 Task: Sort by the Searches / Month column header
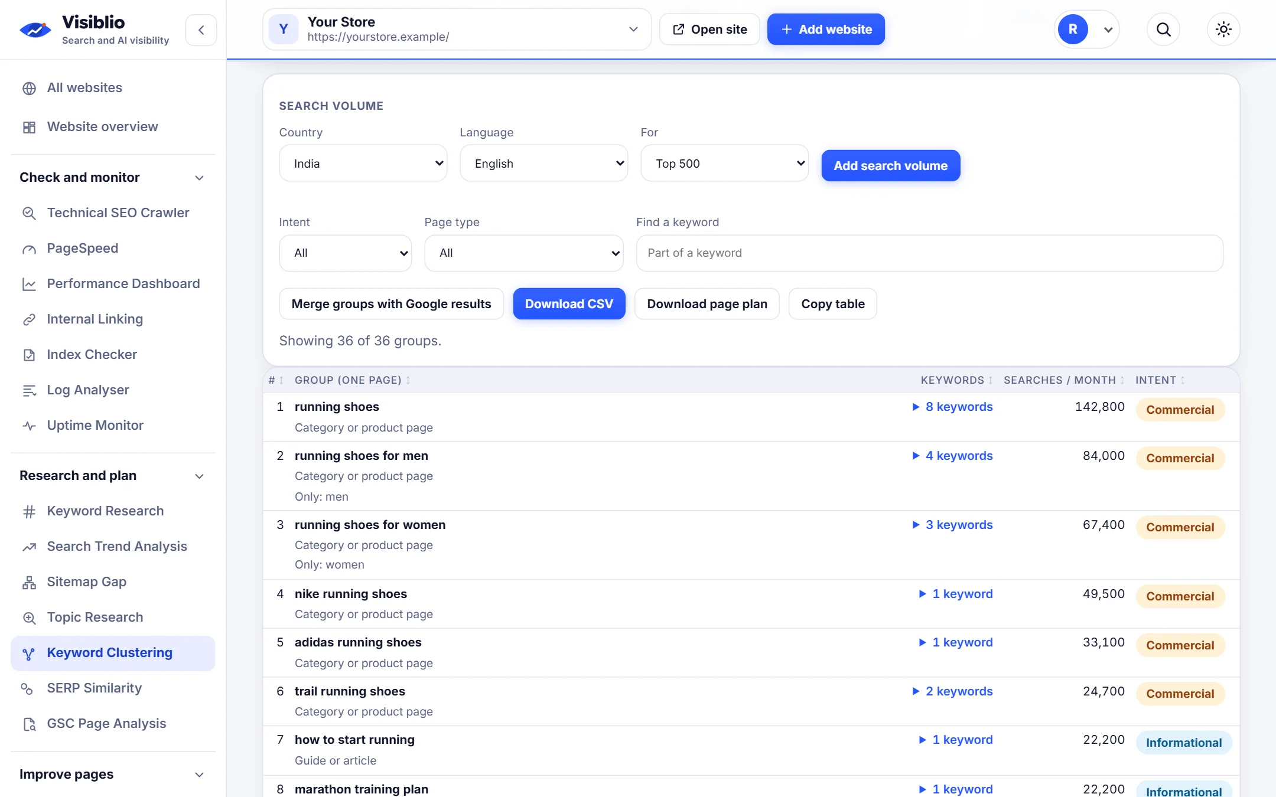(1063, 380)
